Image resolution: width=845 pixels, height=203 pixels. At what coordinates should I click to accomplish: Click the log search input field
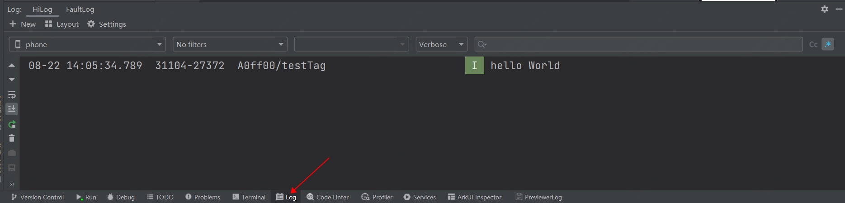pyautogui.click(x=642, y=44)
